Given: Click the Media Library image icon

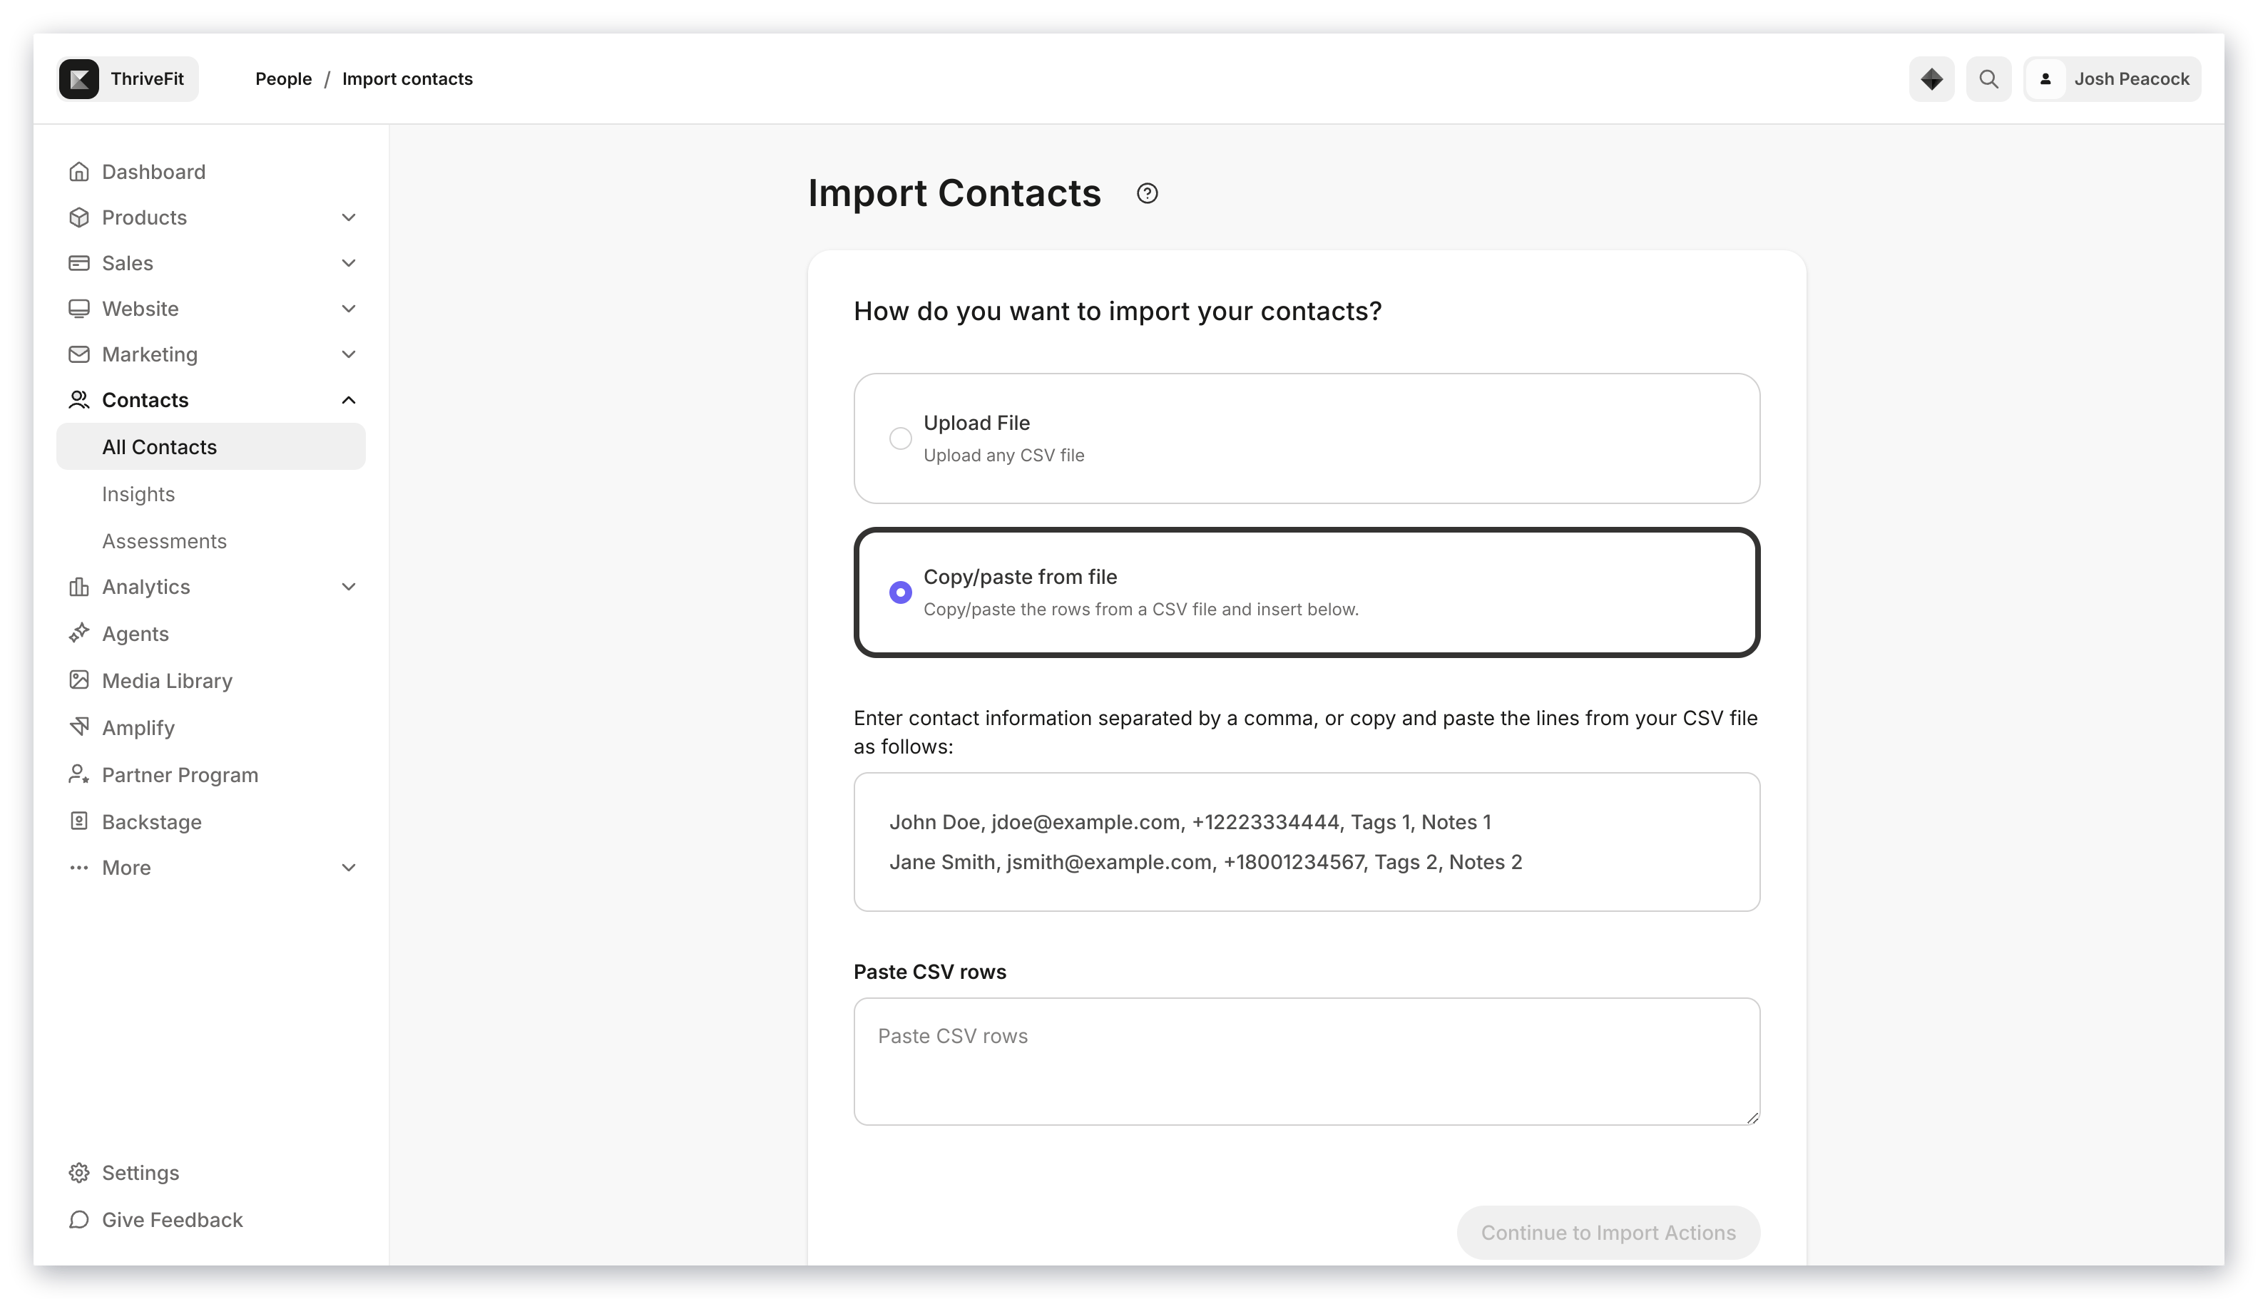Looking at the screenshot, I should point(78,680).
